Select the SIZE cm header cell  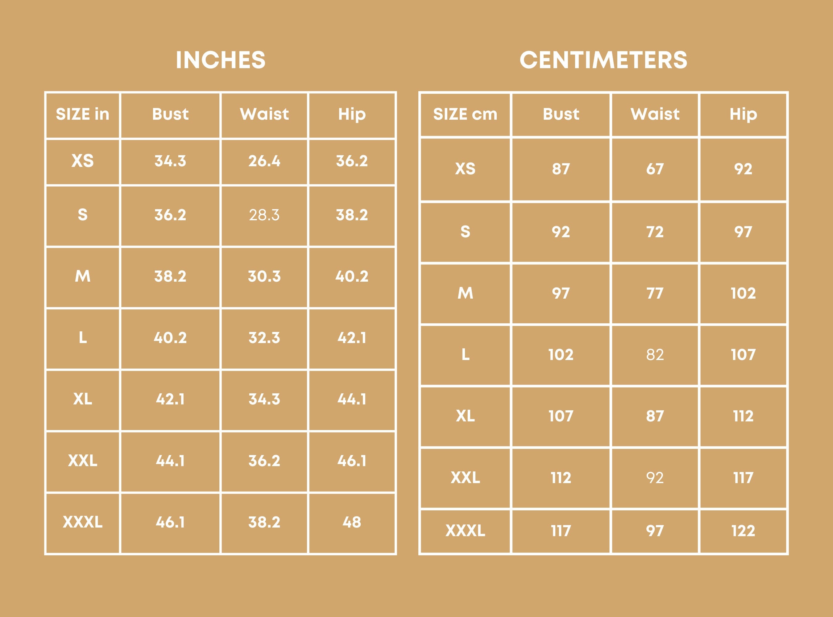coord(465,114)
